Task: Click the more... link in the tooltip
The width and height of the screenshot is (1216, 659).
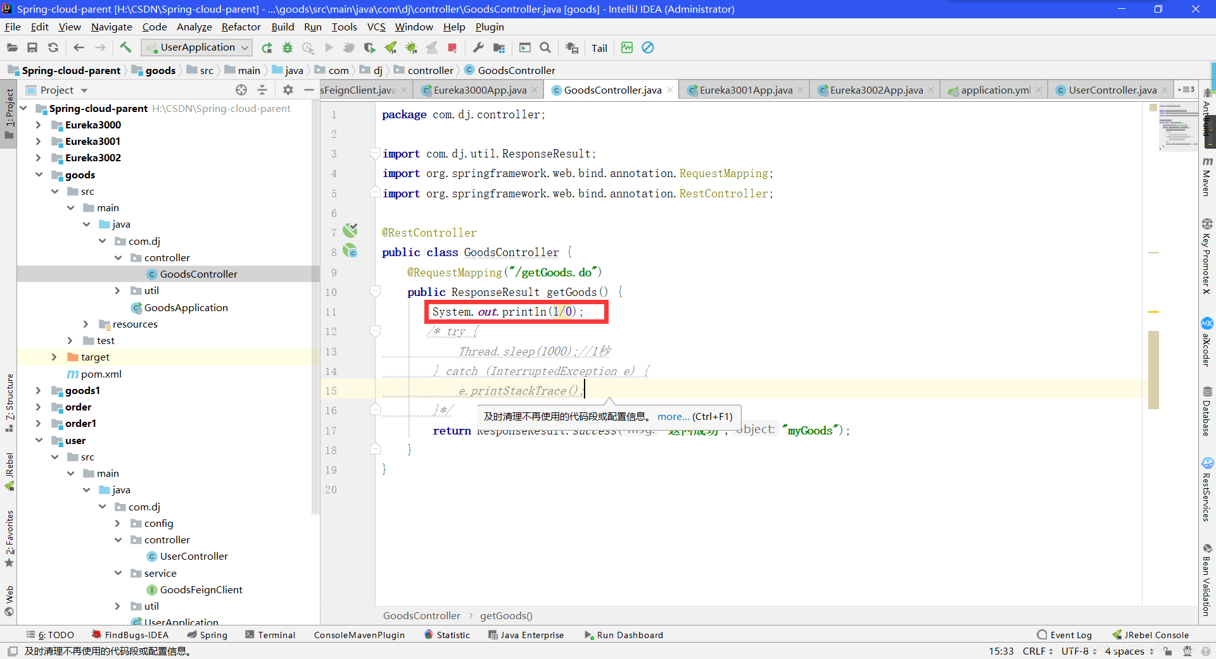Action: 673,417
